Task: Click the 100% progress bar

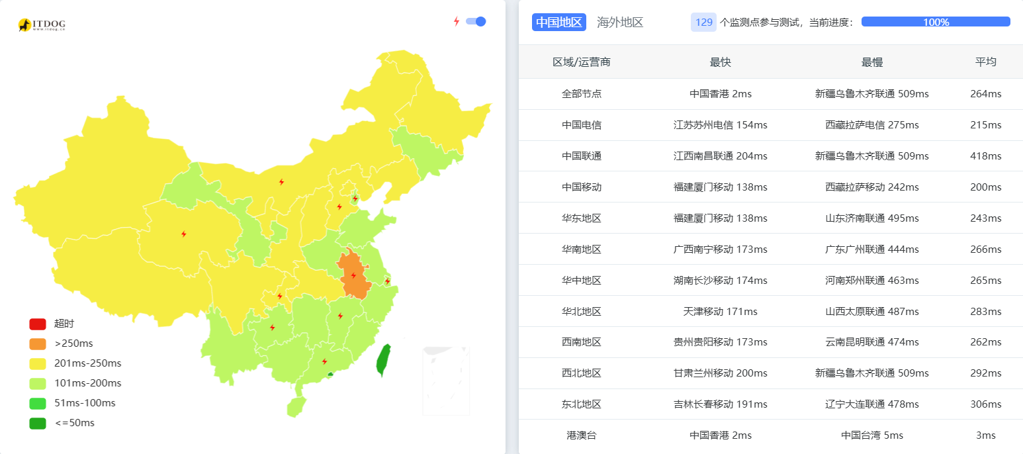Action: point(936,22)
